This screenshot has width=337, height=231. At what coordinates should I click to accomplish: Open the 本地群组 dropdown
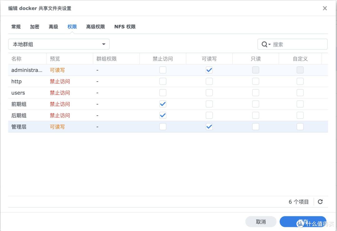59,44
